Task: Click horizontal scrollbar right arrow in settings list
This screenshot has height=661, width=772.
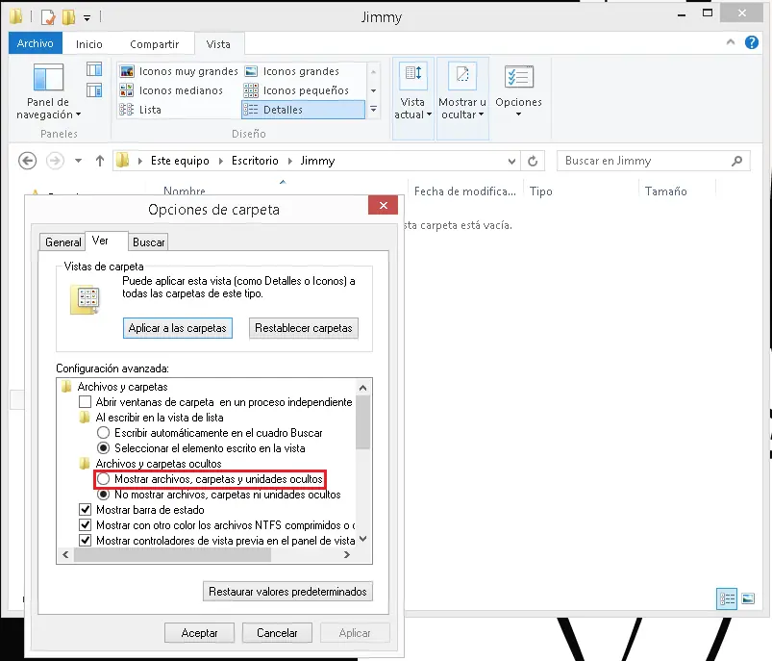Action: [347, 554]
